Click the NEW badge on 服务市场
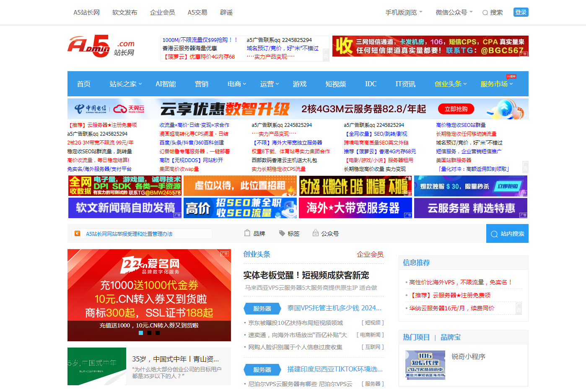 pyautogui.click(x=511, y=77)
